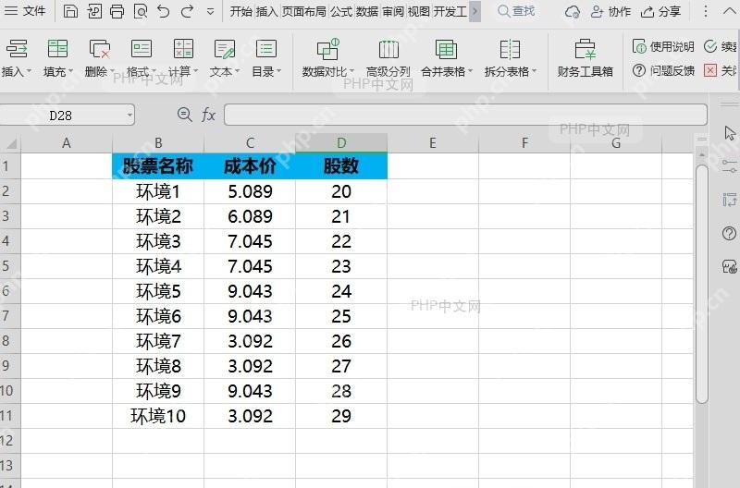This screenshot has height=488, width=740.
Task: Open the 填充 tool dropdown
Action: pyautogui.click(x=58, y=58)
